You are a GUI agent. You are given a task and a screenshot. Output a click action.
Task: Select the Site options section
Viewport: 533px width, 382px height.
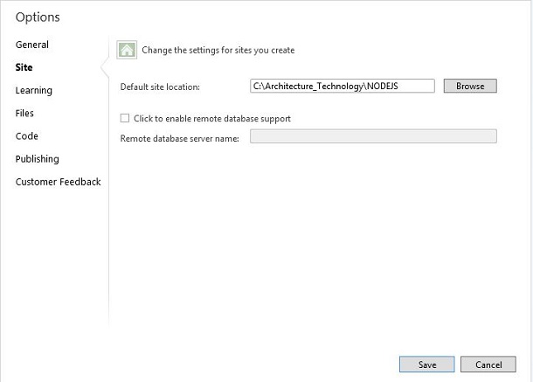coord(24,67)
